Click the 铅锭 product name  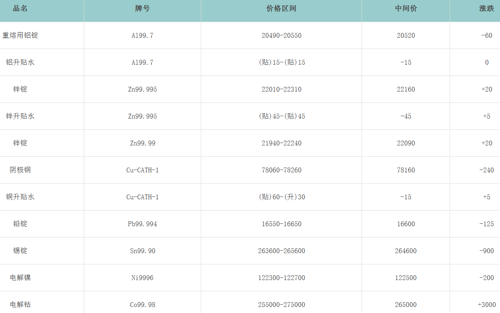(20, 224)
